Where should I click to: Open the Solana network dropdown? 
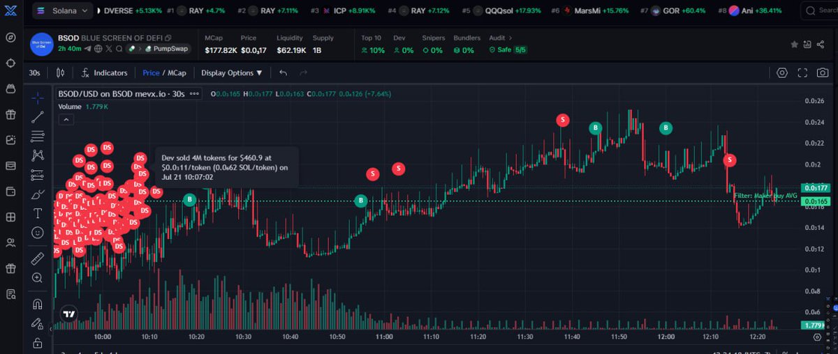[62, 10]
